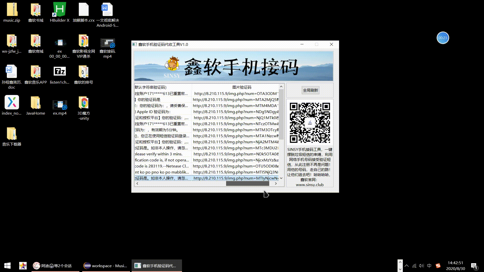Click the SINSY QR code image
Image resolution: width=484 pixels, height=272 pixels.
(x=310, y=122)
